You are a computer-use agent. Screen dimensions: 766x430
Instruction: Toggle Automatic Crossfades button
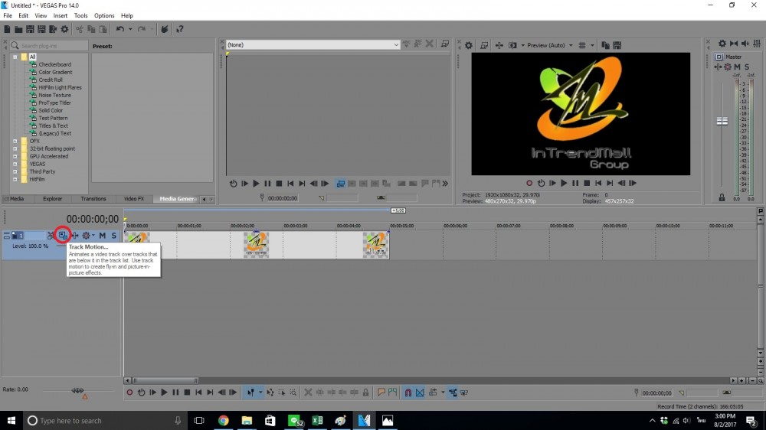point(420,393)
